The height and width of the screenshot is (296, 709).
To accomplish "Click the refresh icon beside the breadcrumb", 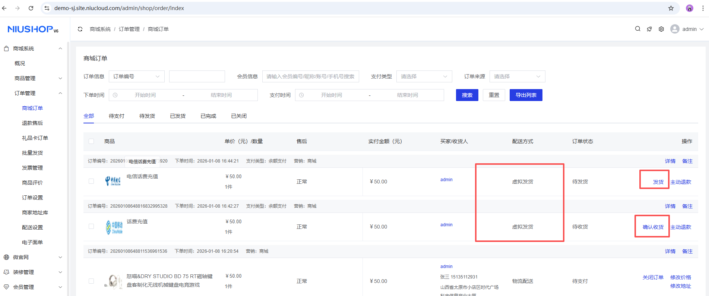I will coord(80,29).
